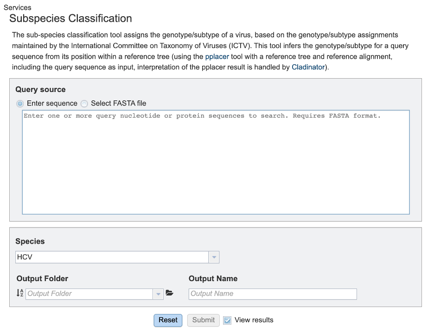Open the pplacer tool link
The height and width of the screenshot is (332, 434).
[216, 56]
